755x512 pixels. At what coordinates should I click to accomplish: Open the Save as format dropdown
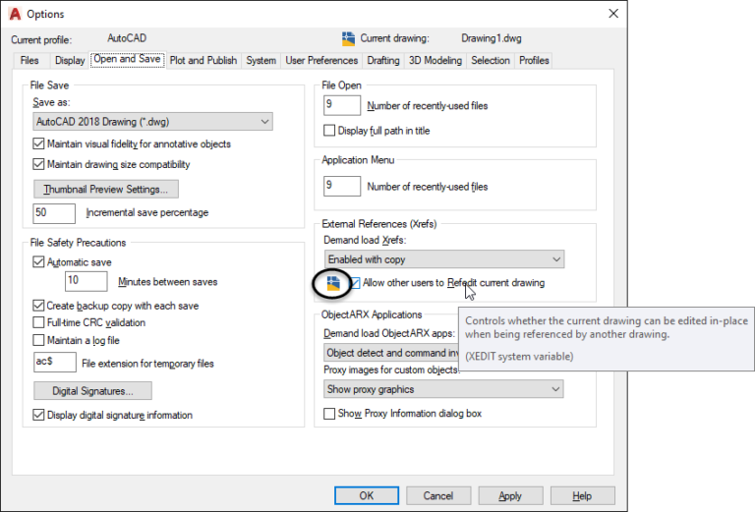coord(152,122)
